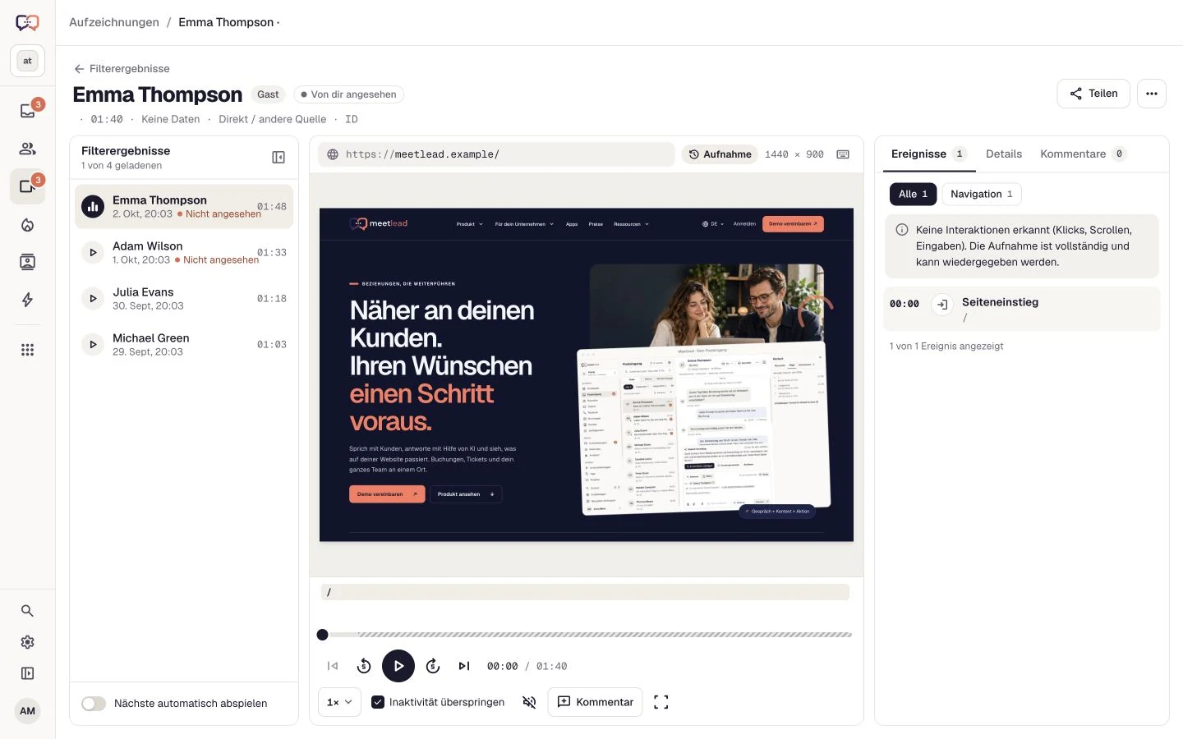Open Aufzeichnungen breadcrumb link
Image resolution: width=1183 pixels, height=739 pixels.
(114, 22)
